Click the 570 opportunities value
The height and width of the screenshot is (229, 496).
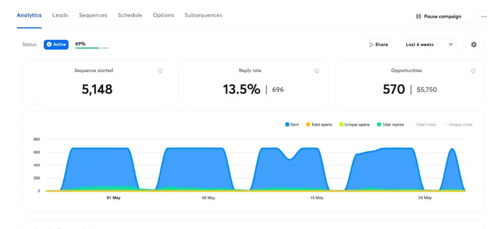click(x=394, y=89)
